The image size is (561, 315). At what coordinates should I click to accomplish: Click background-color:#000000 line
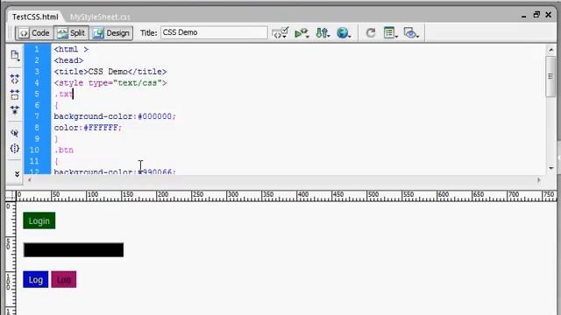click(x=115, y=116)
